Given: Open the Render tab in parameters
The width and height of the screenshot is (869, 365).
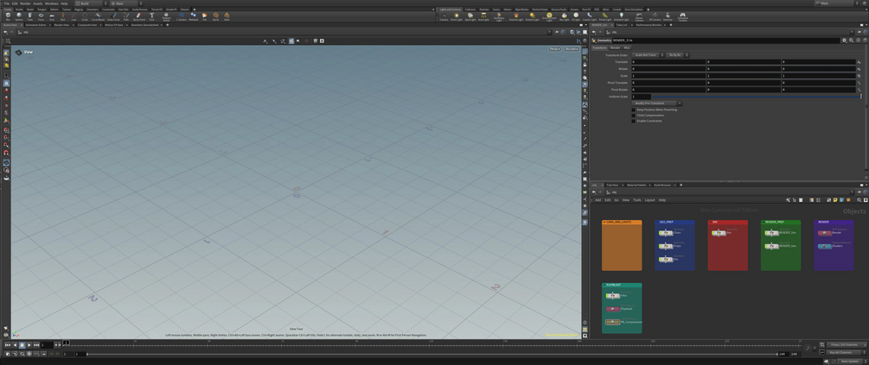Looking at the screenshot, I should [x=615, y=47].
